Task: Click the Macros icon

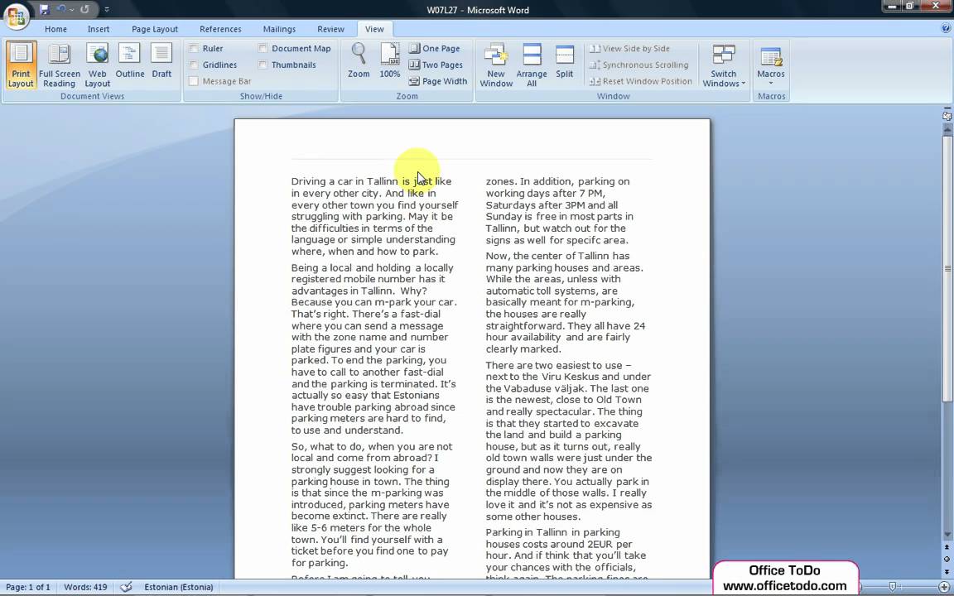Action: pyautogui.click(x=771, y=58)
